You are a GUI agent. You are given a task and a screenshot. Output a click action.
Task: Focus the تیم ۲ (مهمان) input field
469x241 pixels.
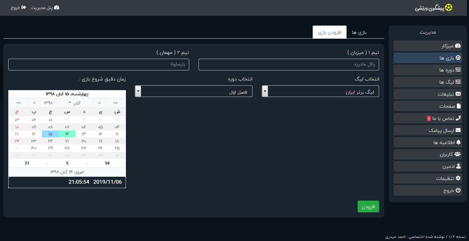pos(99,65)
